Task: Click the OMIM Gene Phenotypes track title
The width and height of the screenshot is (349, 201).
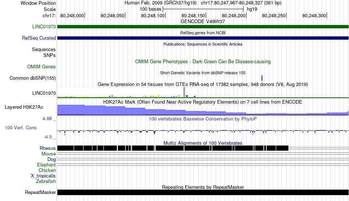Action: (203, 62)
